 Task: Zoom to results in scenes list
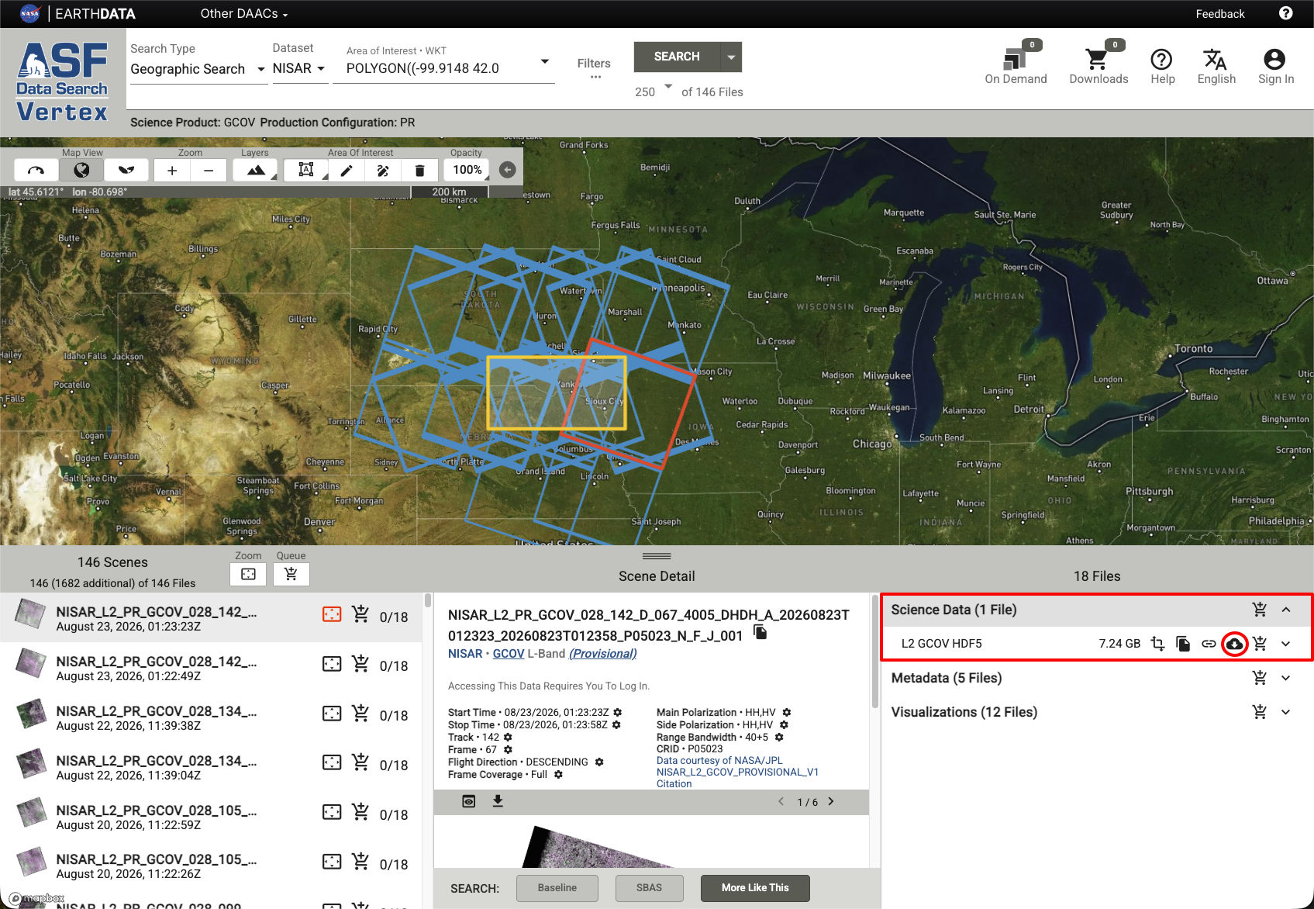pyautogui.click(x=248, y=574)
